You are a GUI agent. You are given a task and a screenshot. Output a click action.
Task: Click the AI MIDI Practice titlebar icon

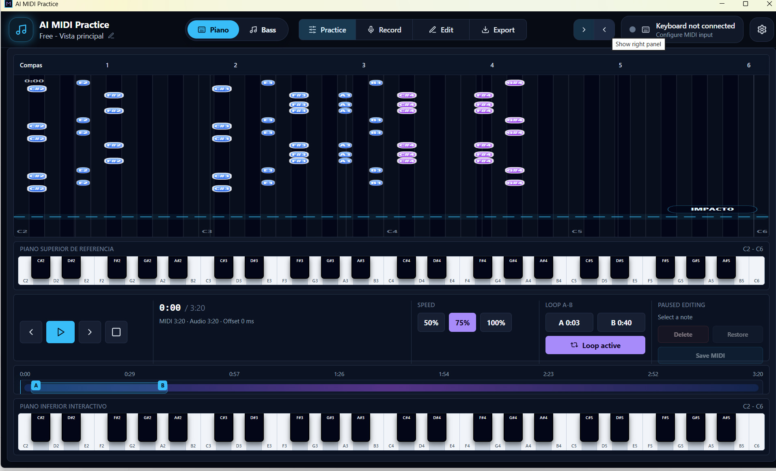coord(9,4)
